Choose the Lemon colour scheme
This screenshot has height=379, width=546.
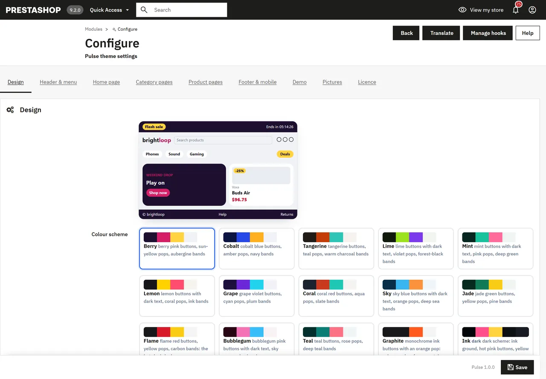177,296
